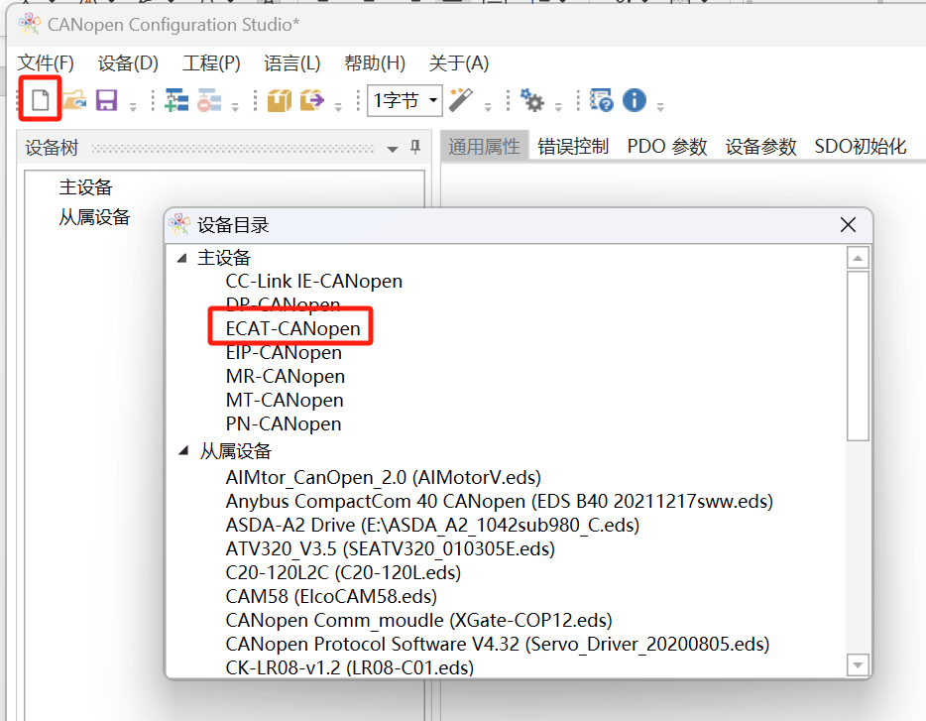Pin the 设备树 panel
The height and width of the screenshot is (721, 926).
tap(415, 147)
